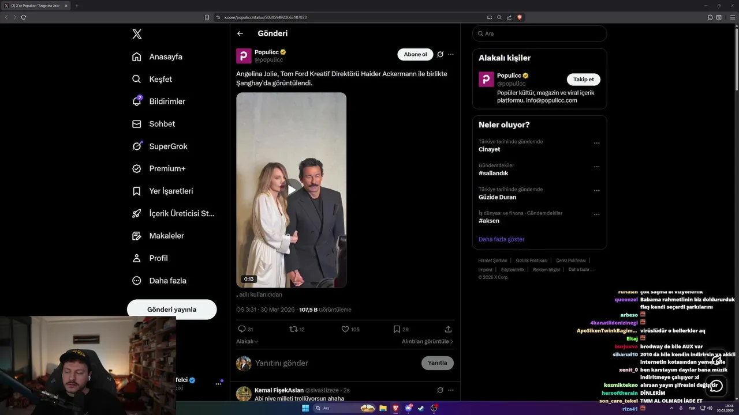
Task: Click the Kemal FişekAslan username
Action: [x=279, y=390]
